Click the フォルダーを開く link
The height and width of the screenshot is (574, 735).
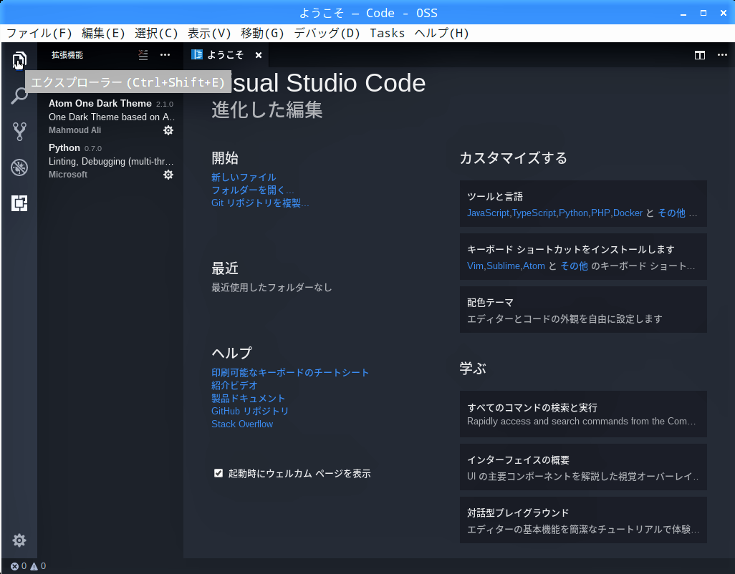pos(252,190)
